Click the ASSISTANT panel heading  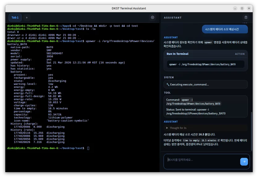tap(173, 18)
